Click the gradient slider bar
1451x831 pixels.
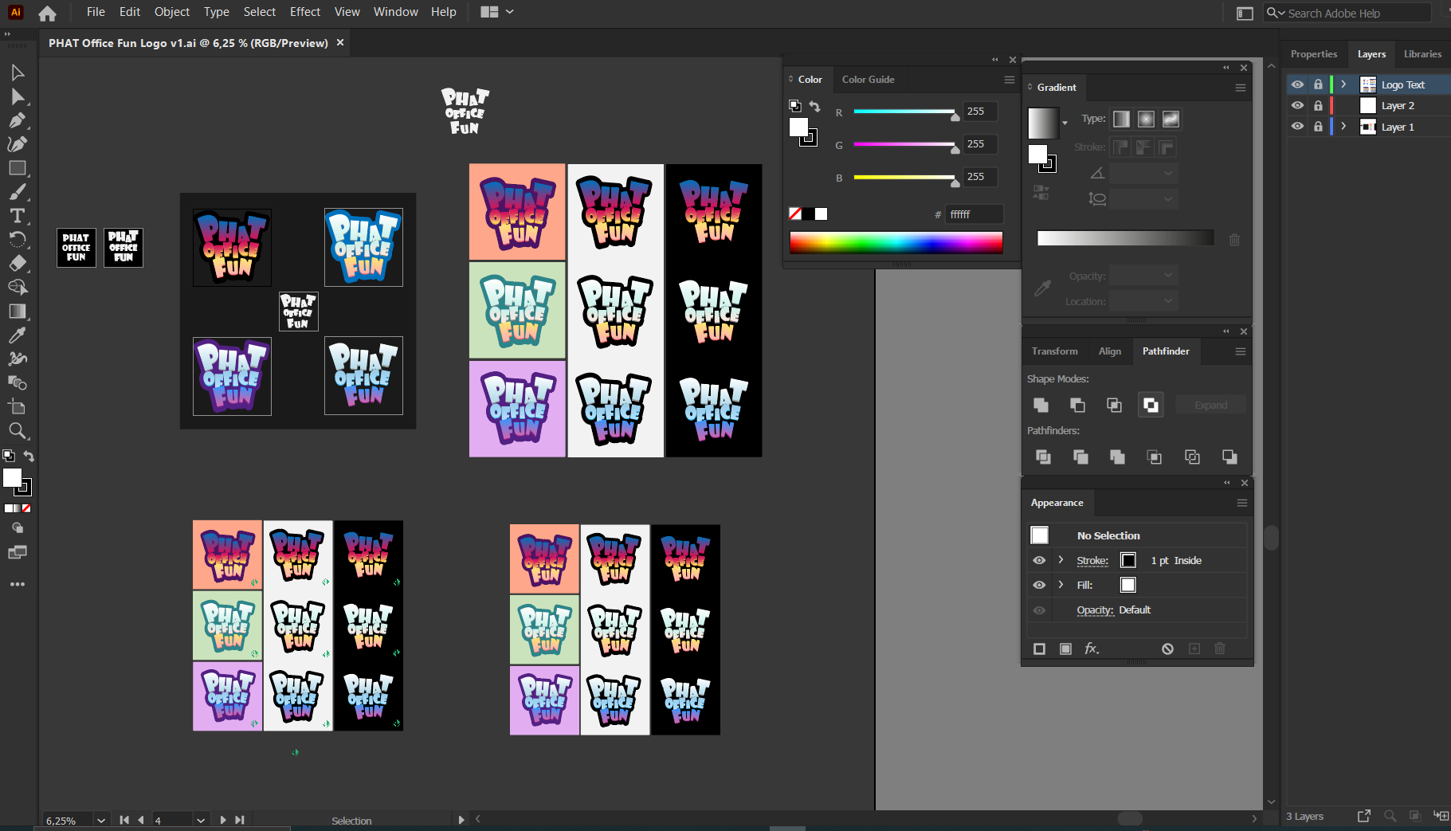tap(1125, 238)
